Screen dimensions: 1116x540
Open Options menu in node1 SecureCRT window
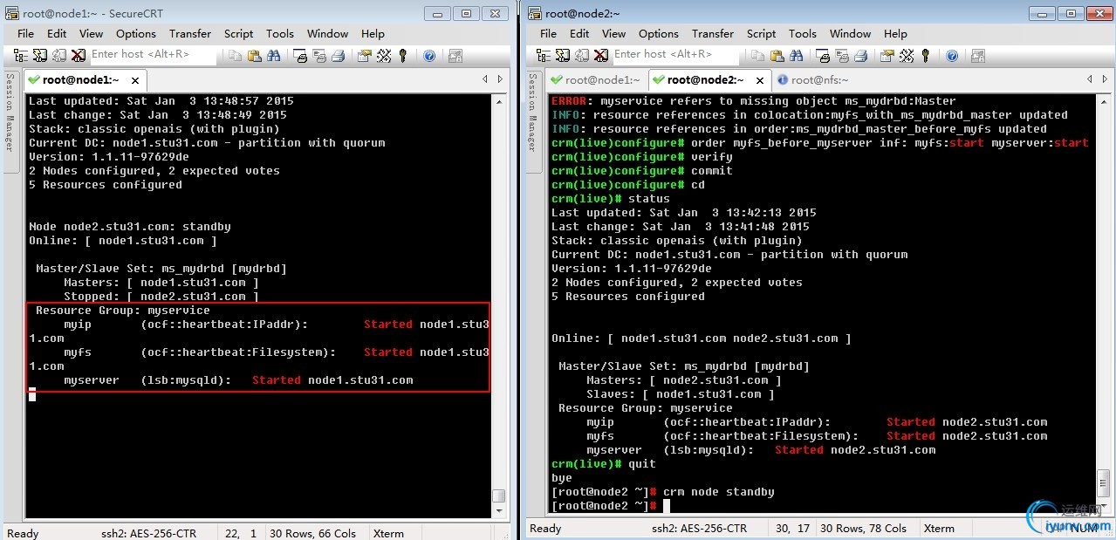pos(136,33)
